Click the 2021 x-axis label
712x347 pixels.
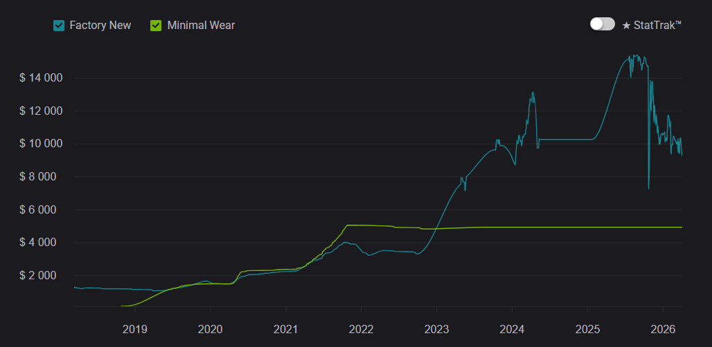285,328
